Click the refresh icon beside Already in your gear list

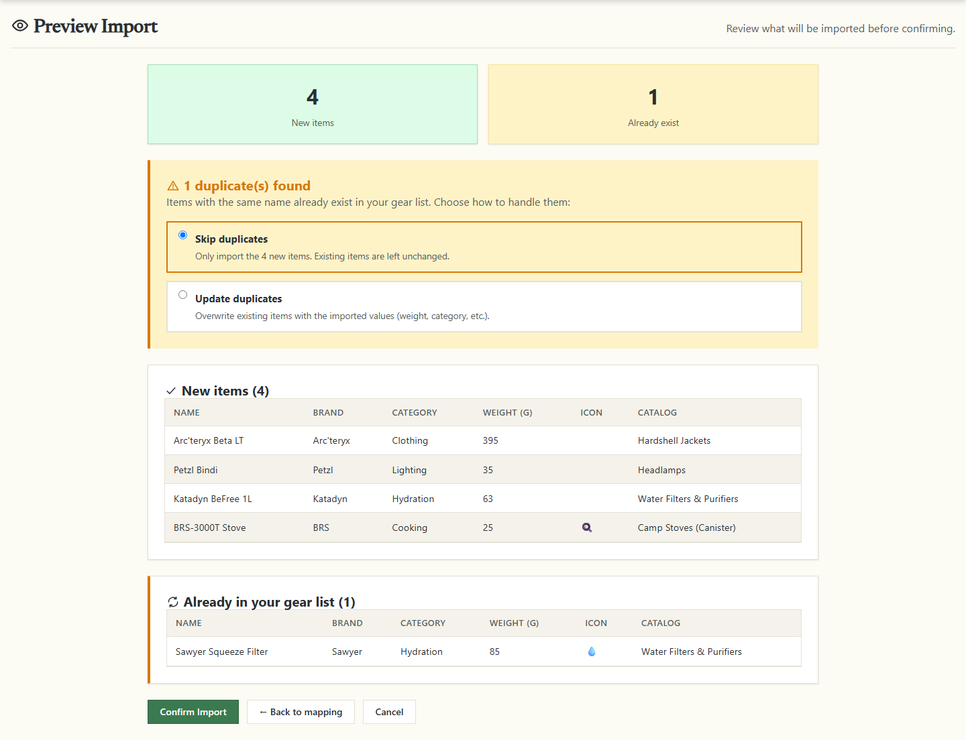pyautogui.click(x=173, y=602)
